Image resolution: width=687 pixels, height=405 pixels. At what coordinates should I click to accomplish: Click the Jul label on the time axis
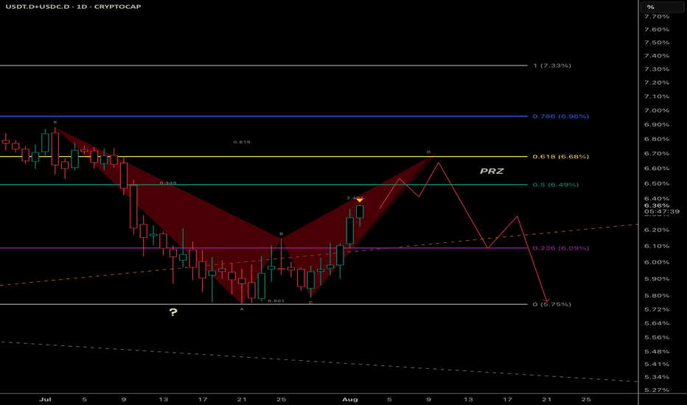tap(45, 399)
